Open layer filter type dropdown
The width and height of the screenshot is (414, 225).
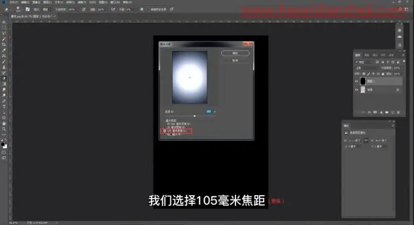[x=364, y=62]
